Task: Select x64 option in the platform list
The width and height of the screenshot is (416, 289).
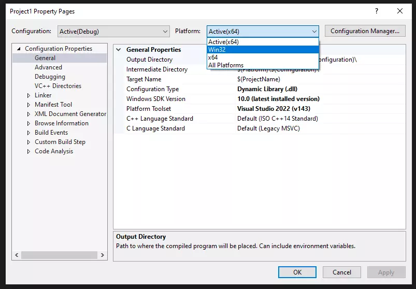Action: 213,57
